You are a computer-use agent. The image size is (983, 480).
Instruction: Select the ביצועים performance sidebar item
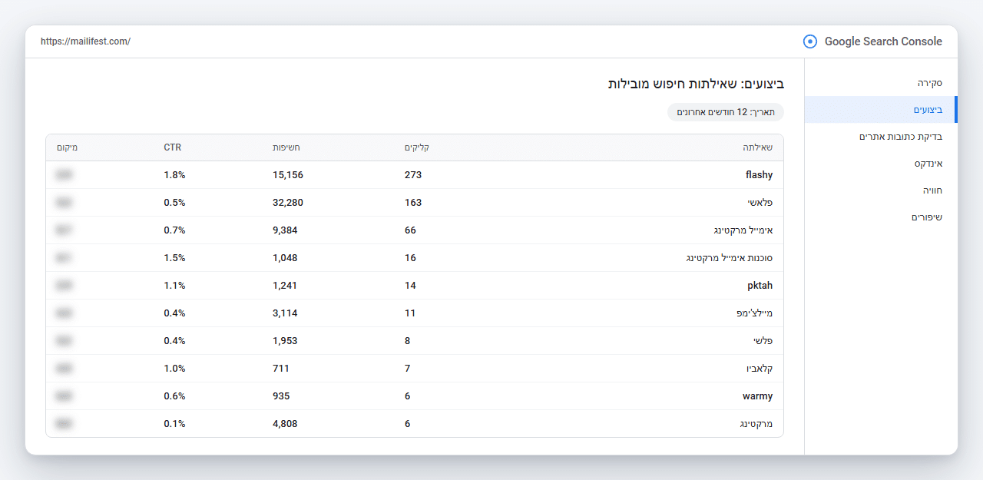coord(881,110)
